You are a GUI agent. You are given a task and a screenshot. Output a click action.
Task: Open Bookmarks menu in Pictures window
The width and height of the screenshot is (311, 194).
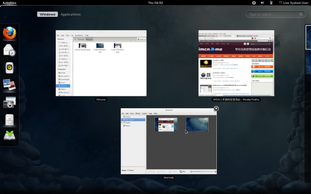click(79, 35)
